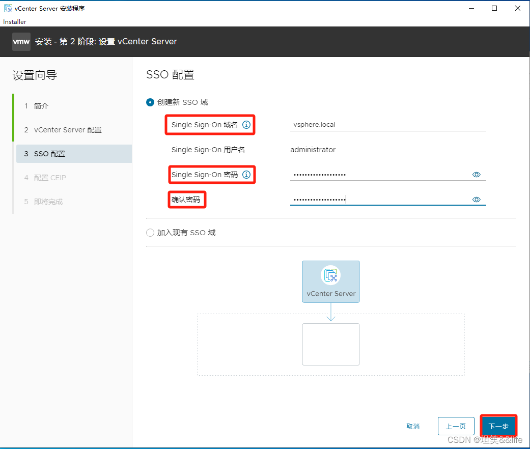The height and width of the screenshot is (449, 530).
Task: Click the 上一页 button
Action: coord(456,426)
